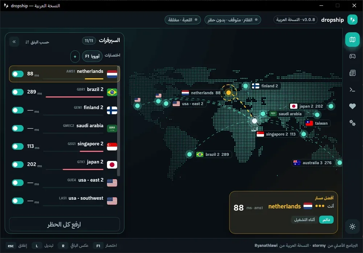Screen dimensions: 363x253
Task: Click the netherlands flag in server list
Action: 112,74
